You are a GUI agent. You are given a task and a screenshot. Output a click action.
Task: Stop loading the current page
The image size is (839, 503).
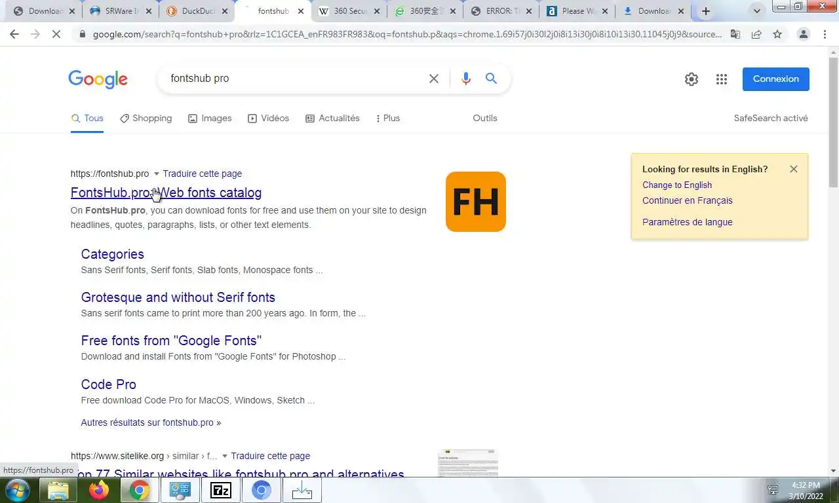tap(56, 34)
